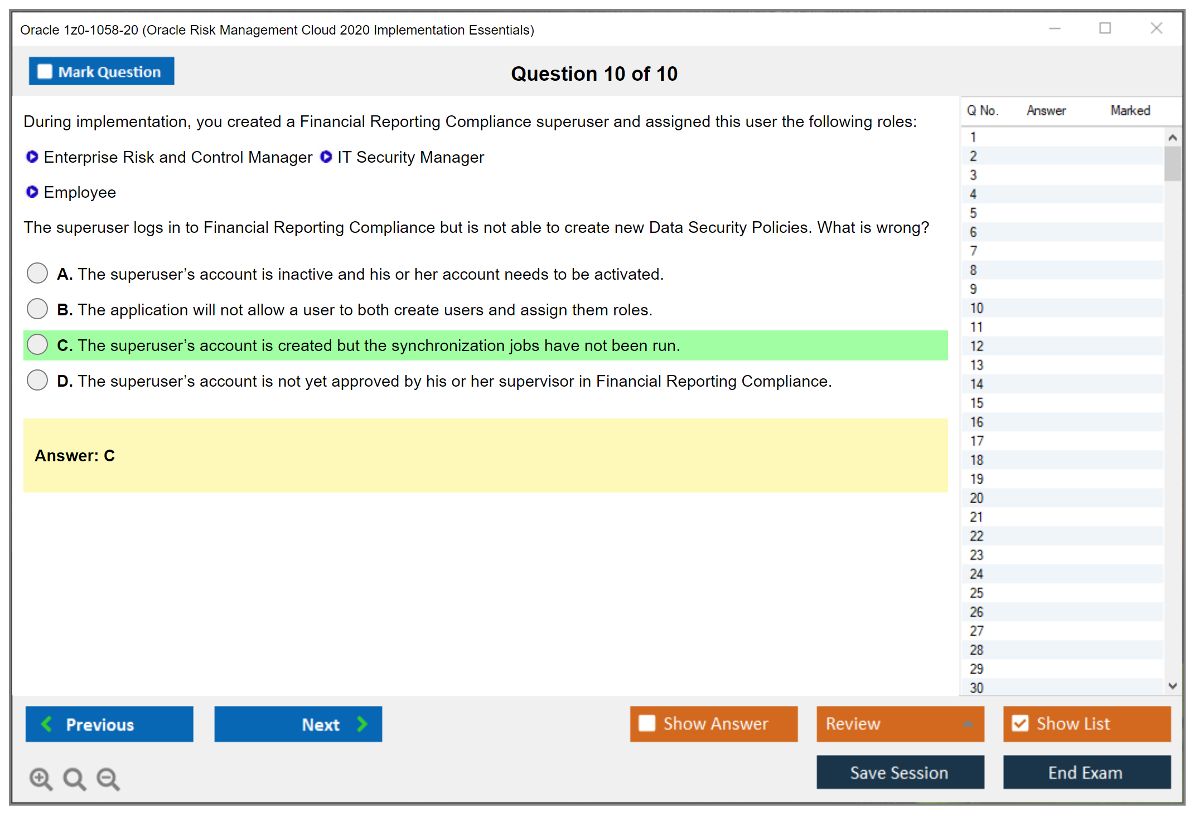This screenshot has width=1199, height=819.
Task: Select question 14 in the list
Action: pos(1062,384)
